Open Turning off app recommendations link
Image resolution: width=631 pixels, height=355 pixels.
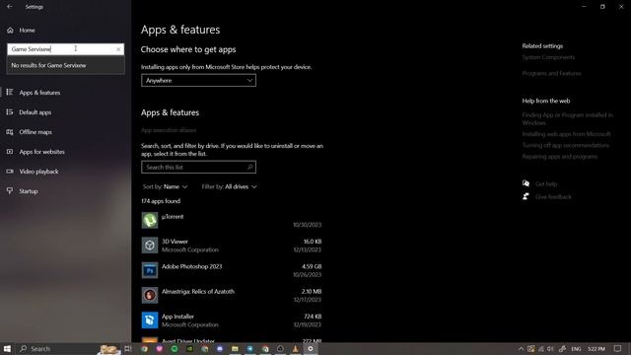pos(565,145)
